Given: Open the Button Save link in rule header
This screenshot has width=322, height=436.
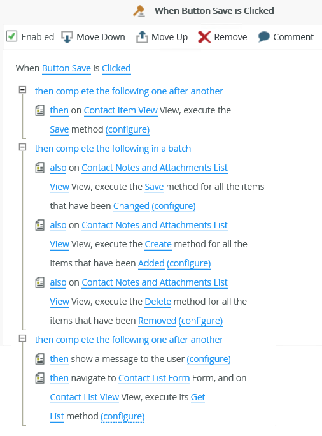Looking at the screenshot, I should (x=66, y=68).
